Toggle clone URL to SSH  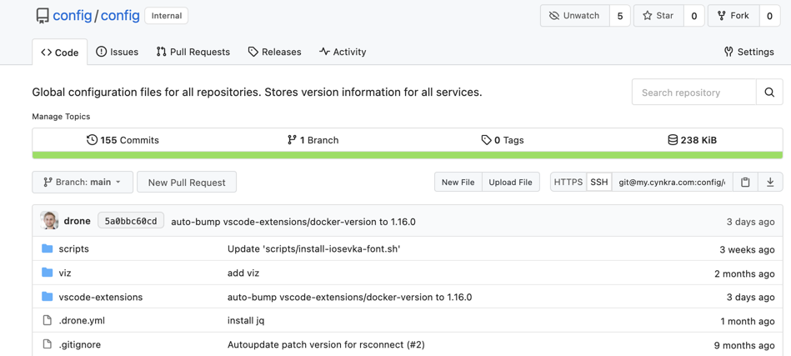598,182
